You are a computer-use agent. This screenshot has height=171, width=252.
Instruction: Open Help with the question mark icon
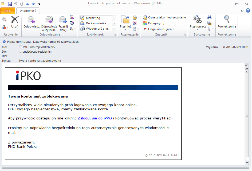tap(248, 11)
